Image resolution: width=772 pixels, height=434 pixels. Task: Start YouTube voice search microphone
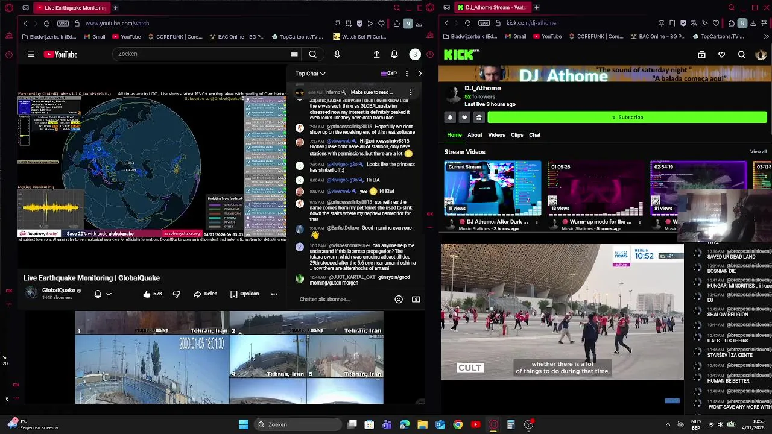pos(337,54)
